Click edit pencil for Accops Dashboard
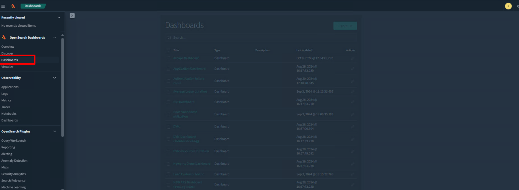 click(x=352, y=58)
